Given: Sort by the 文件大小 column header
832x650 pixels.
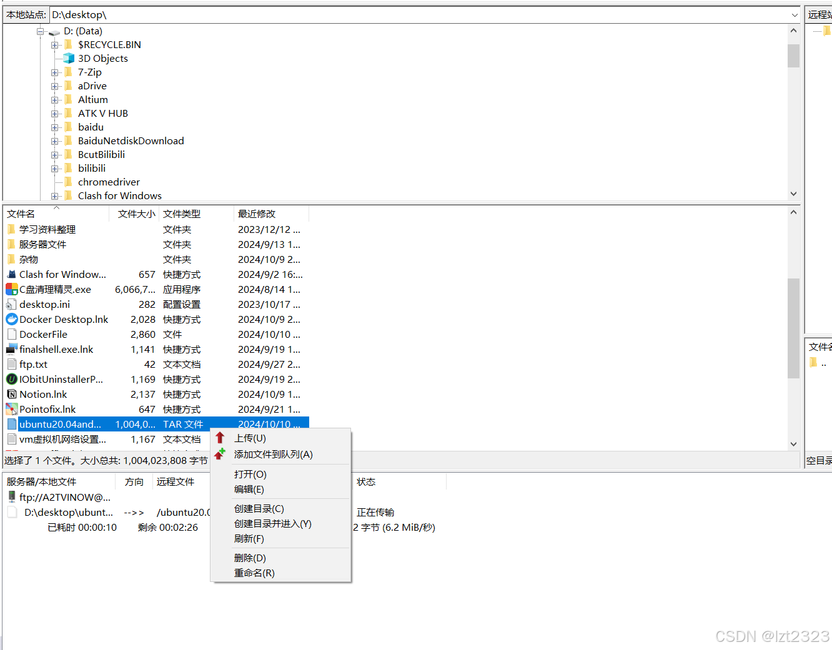Looking at the screenshot, I should pyautogui.click(x=134, y=214).
